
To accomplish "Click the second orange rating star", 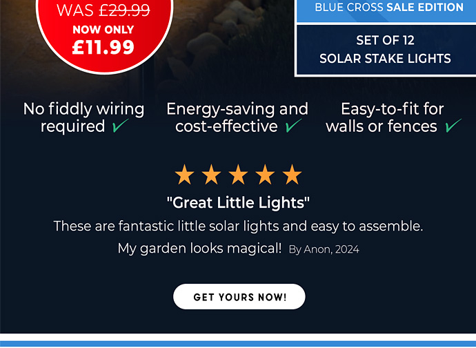I will click(x=211, y=175).
